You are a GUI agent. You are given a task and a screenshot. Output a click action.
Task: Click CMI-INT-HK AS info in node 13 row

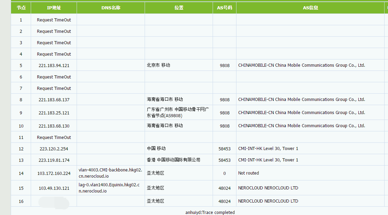[x=268, y=160]
